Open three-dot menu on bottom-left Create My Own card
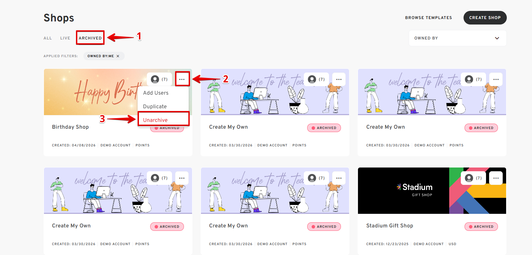Screen dimensions: 532x255 [182, 178]
